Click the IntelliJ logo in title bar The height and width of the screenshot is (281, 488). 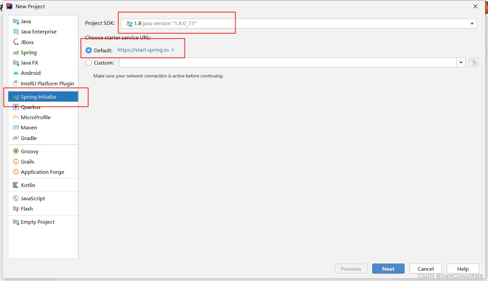[x=9, y=6]
